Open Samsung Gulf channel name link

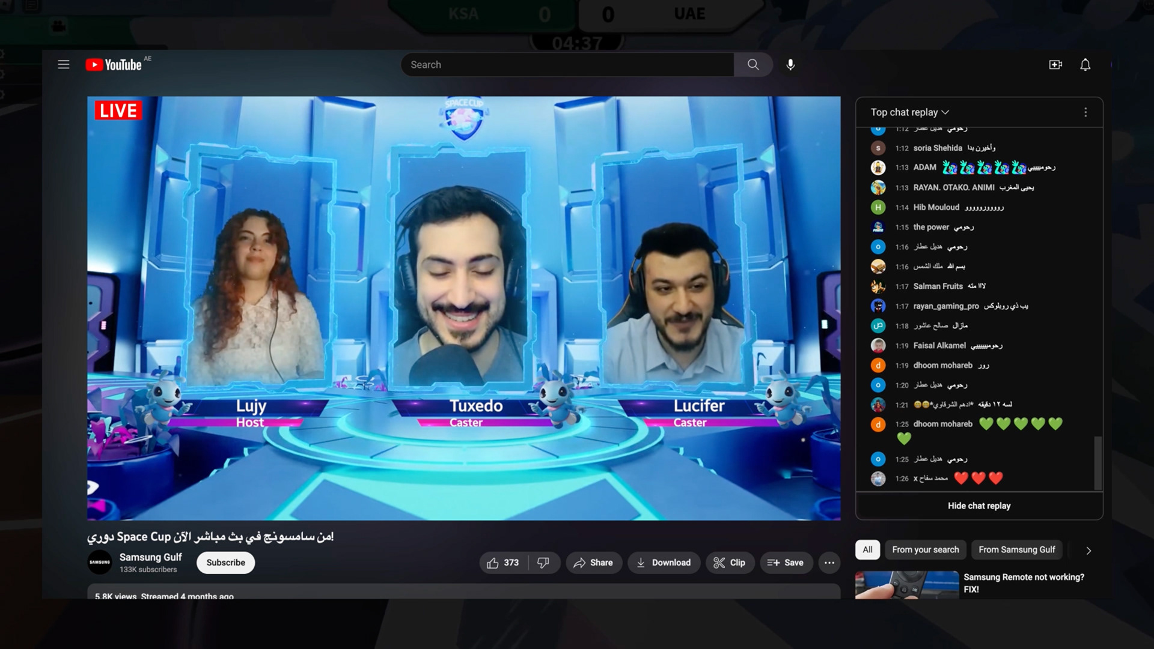tap(150, 557)
